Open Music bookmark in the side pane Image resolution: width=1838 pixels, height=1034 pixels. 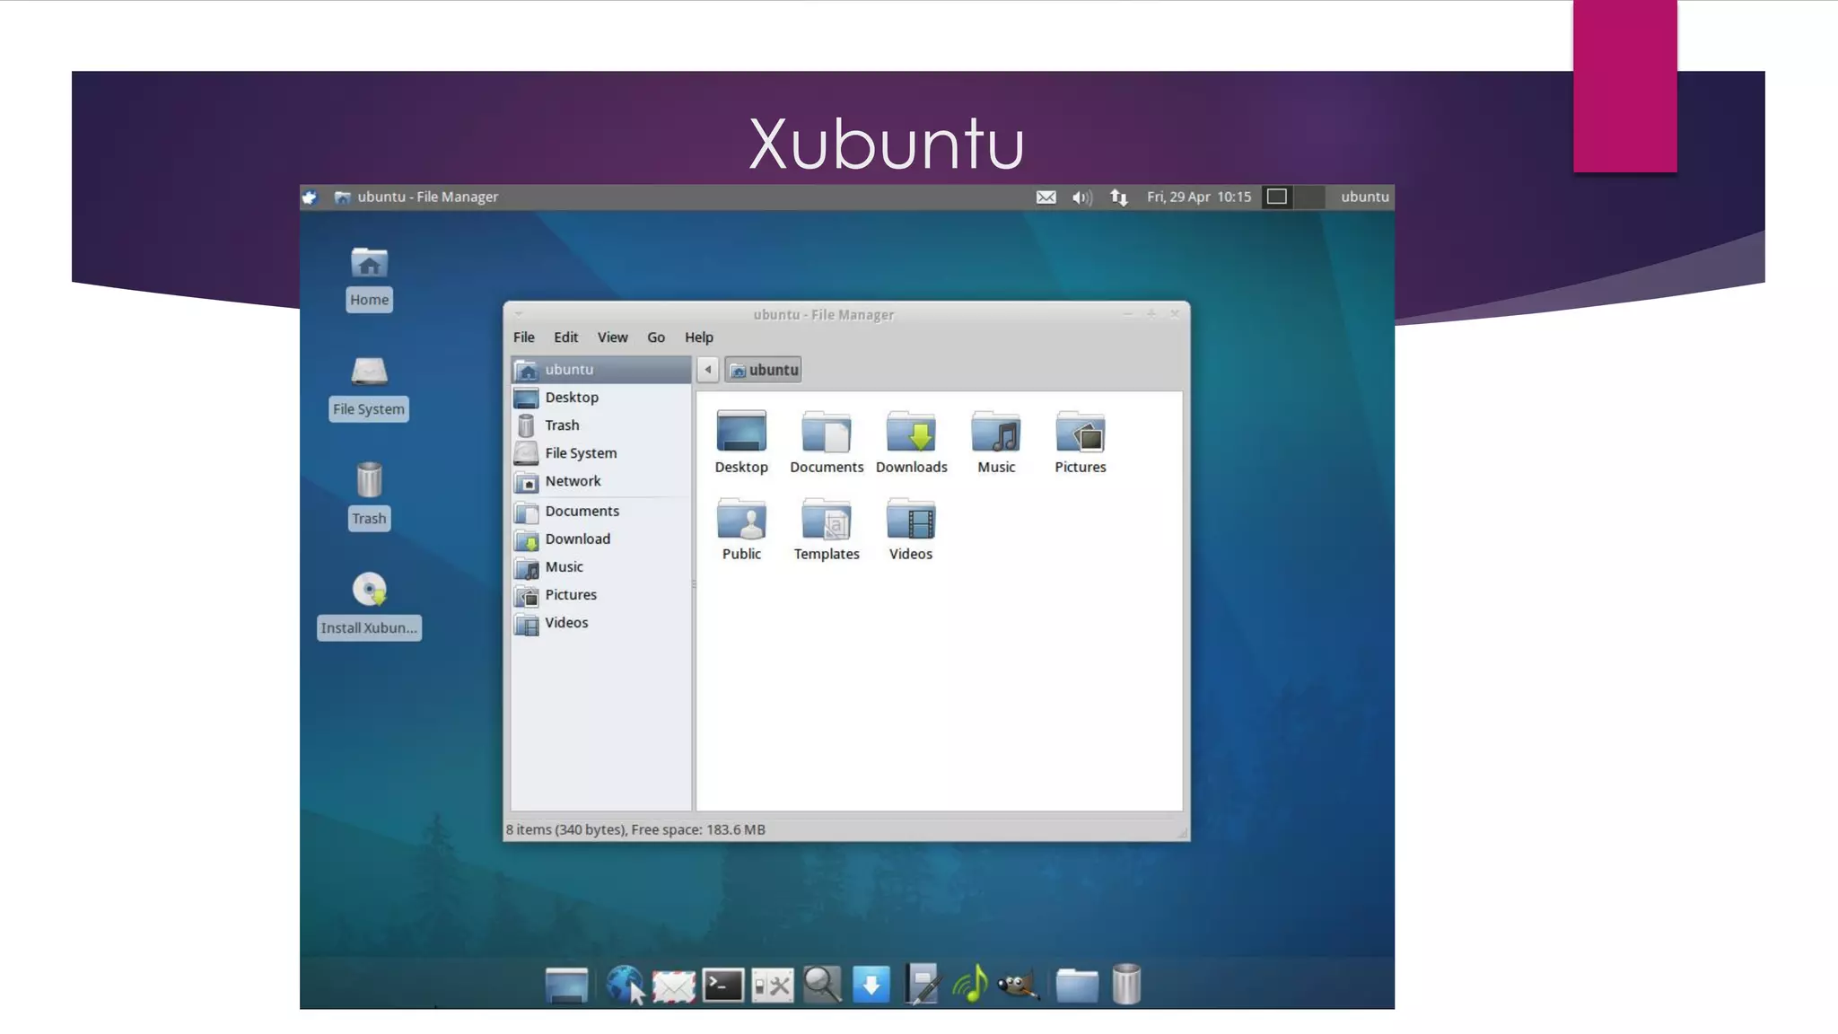point(601,567)
